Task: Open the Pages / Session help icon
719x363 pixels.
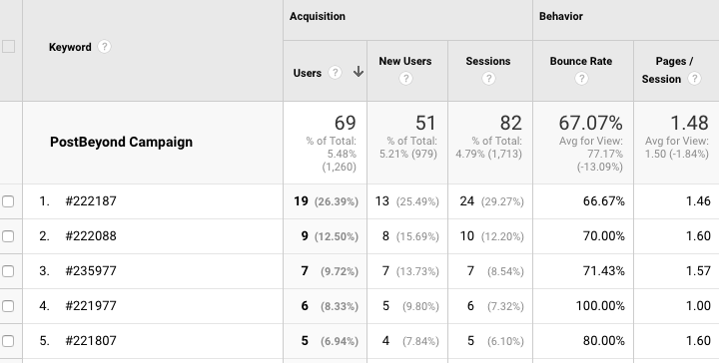Action: (695, 78)
